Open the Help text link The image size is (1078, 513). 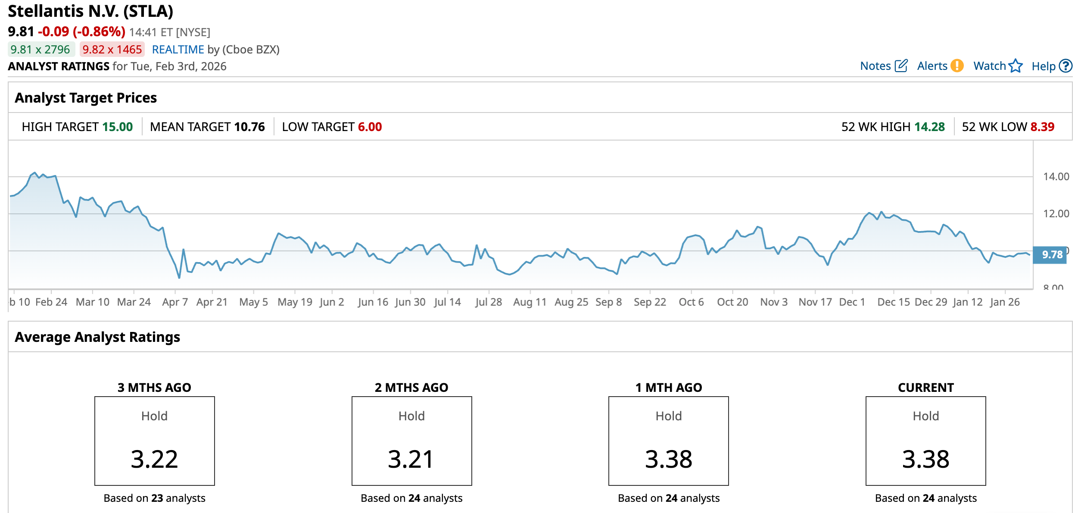1043,66
